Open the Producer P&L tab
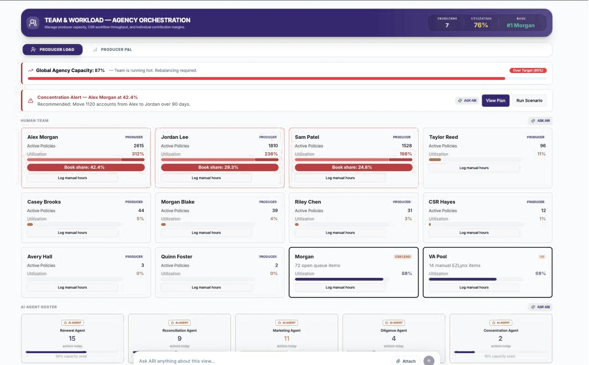 (112, 49)
